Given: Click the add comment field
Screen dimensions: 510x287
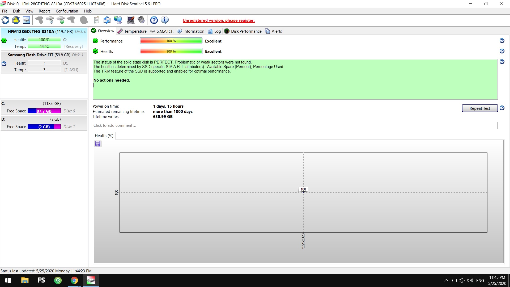Looking at the screenshot, I should 295,125.
